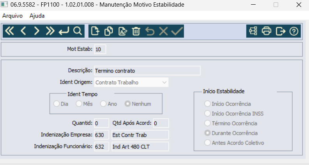
Task: Print using the printer icon
Action: (x=267, y=31)
